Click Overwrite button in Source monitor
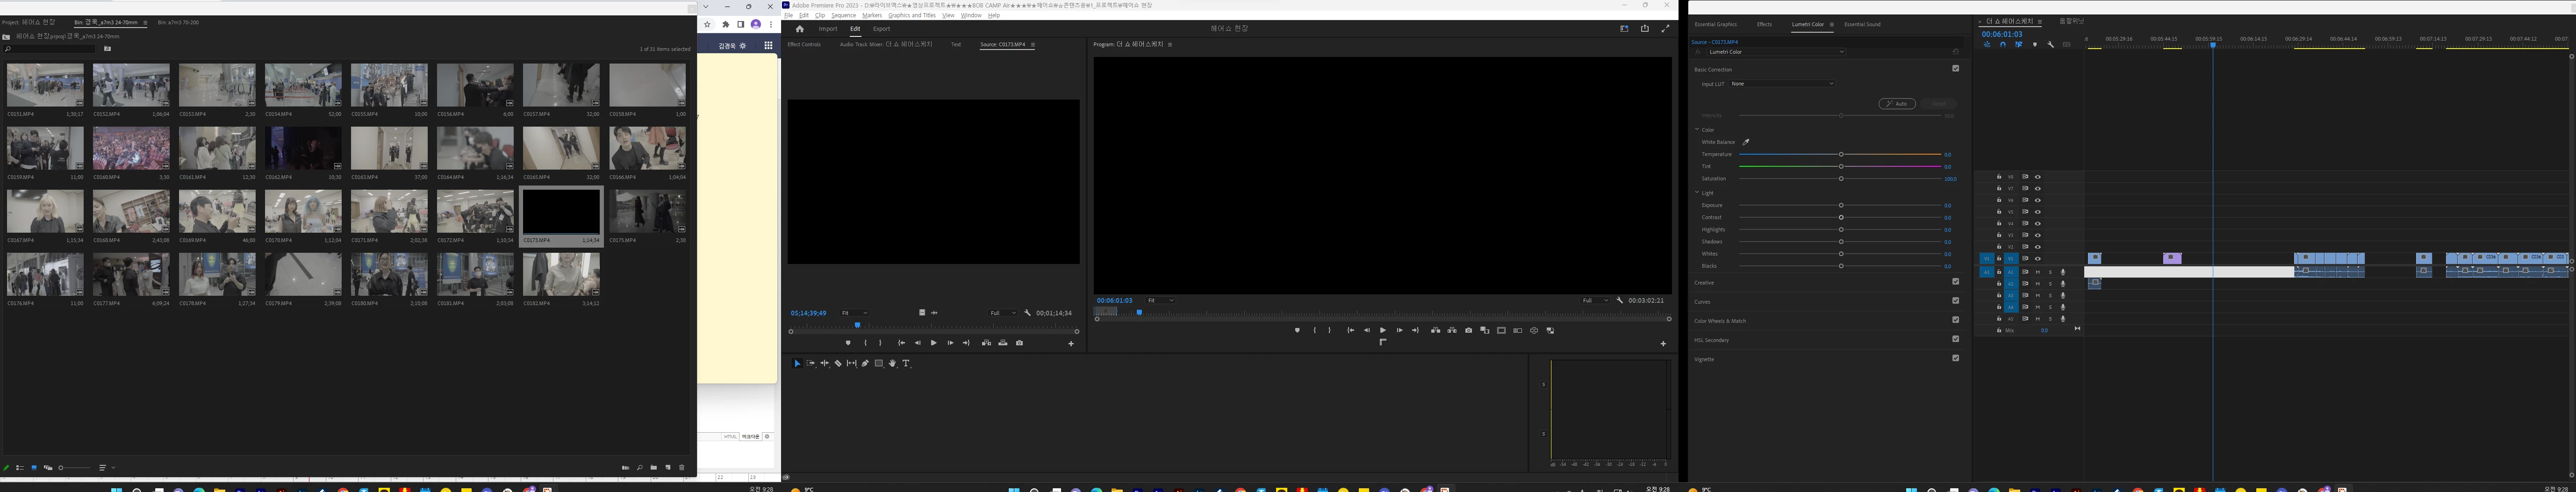 pyautogui.click(x=1003, y=343)
